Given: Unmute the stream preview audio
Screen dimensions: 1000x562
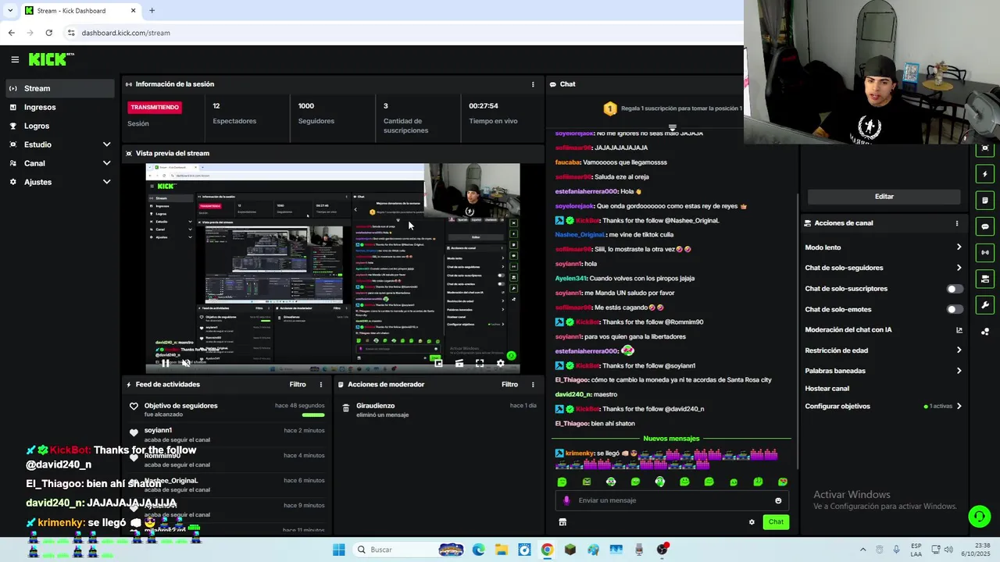Looking at the screenshot, I should coord(185,363).
